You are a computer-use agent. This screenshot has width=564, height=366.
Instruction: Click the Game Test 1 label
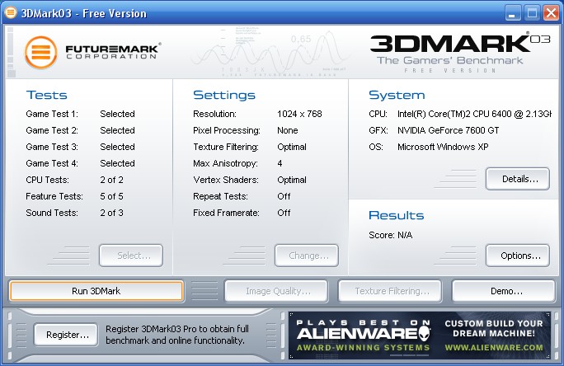pyautogui.click(x=52, y=114)
